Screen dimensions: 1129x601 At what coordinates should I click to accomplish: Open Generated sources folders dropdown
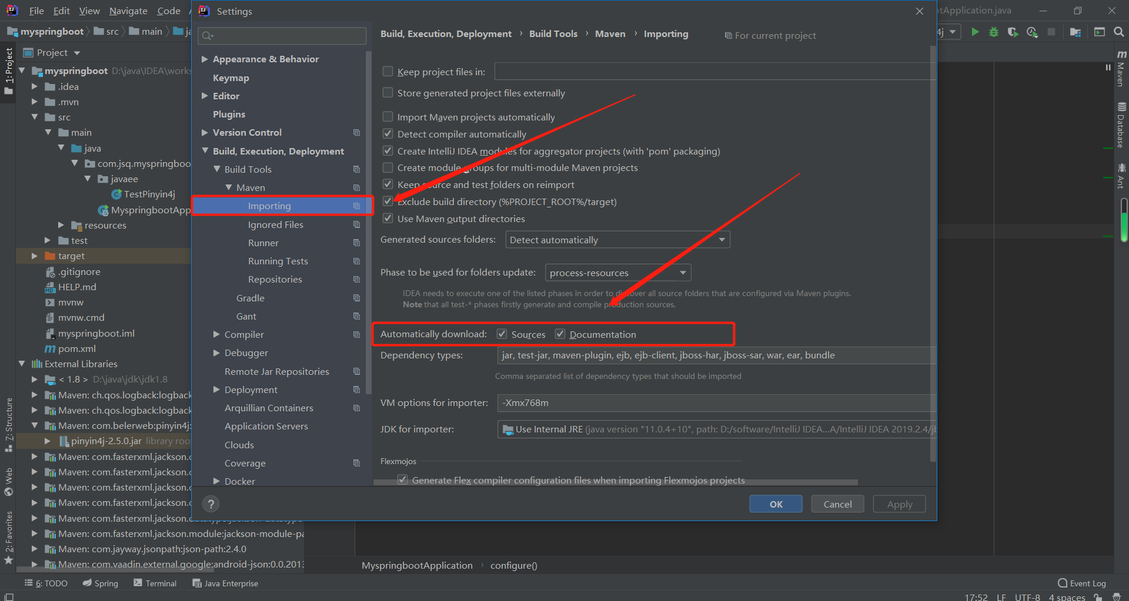coord(617,240)
